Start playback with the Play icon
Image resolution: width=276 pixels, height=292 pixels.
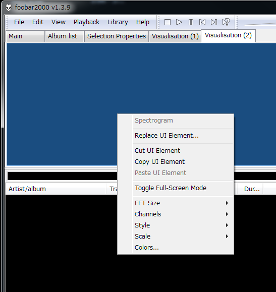[179, 22]
